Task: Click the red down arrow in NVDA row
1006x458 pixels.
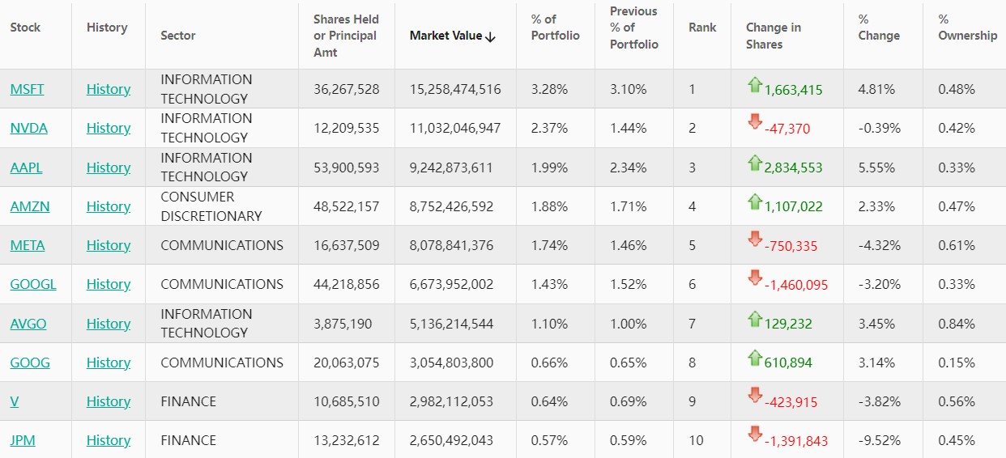Action: point(755,123)
